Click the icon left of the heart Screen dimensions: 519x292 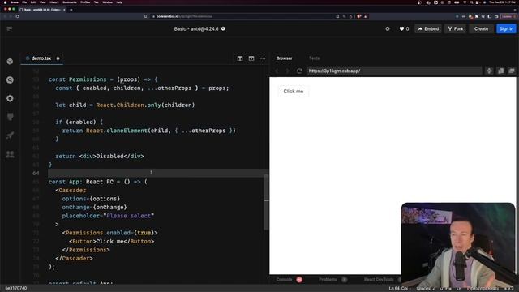(388, 29)
